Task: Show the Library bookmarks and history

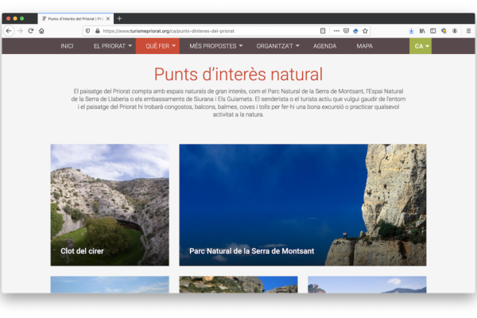Action: click(x=422, y=31)
